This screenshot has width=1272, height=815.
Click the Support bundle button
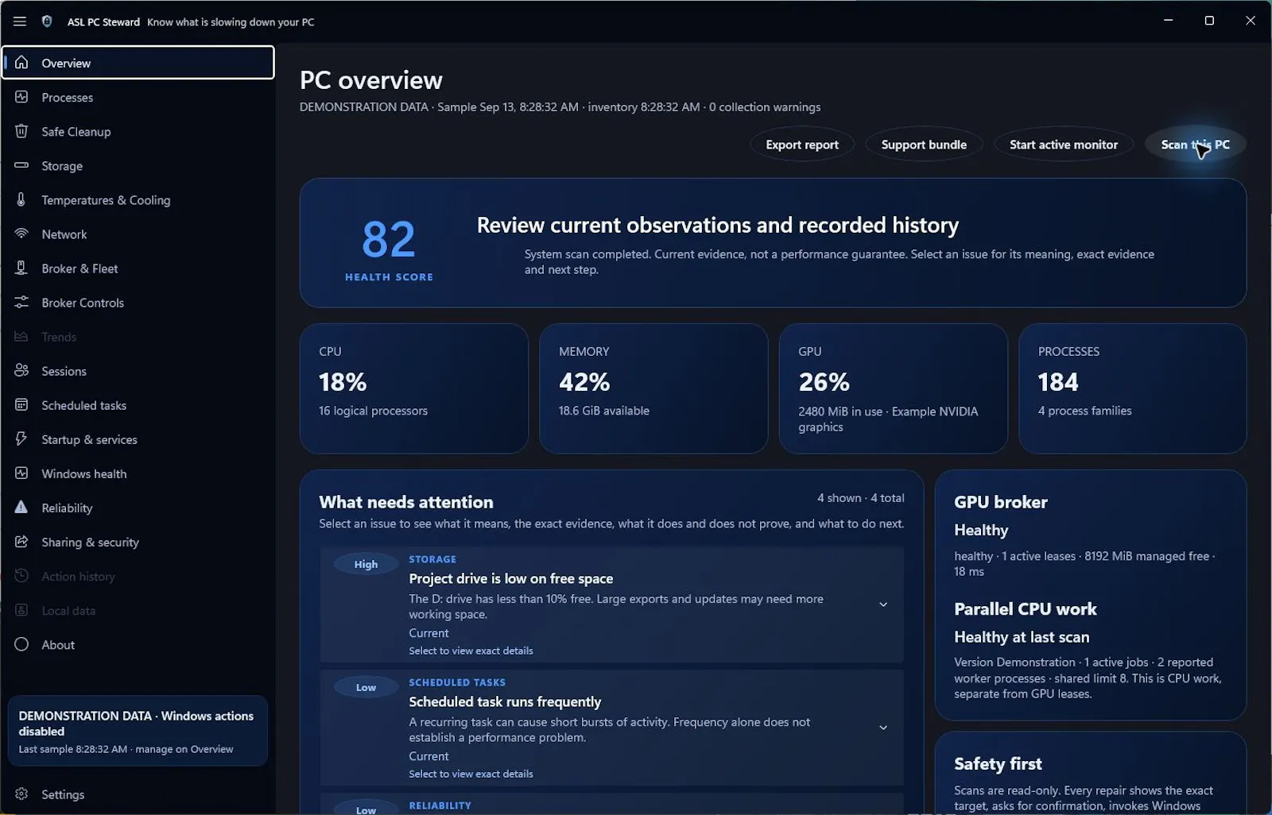coord(924,145)
